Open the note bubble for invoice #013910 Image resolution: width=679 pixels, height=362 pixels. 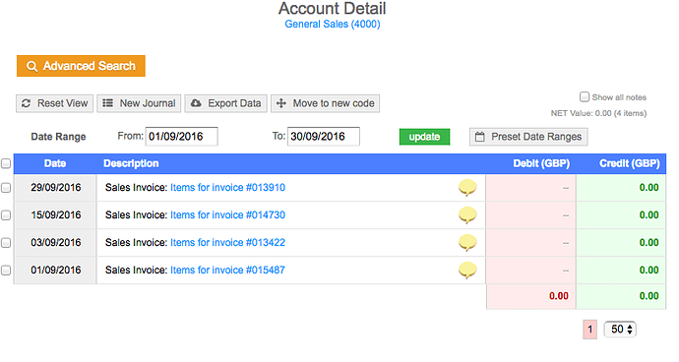tap(467, 188)
